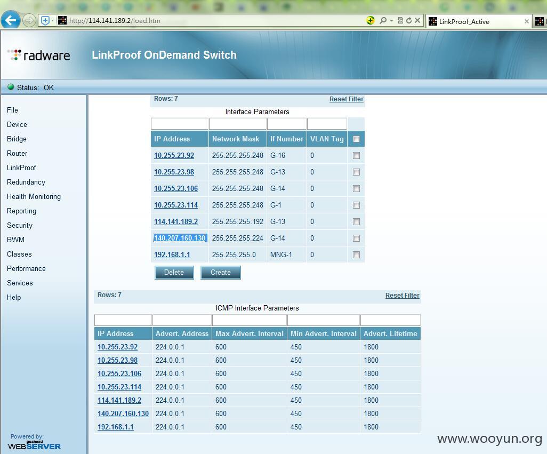Click the Delete button
Viewport: 547px width, 454px height.
(x=174, y=272)
